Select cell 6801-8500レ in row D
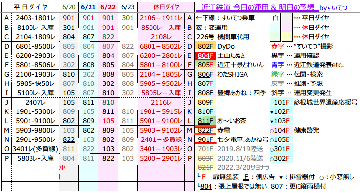 coord(35,46)
